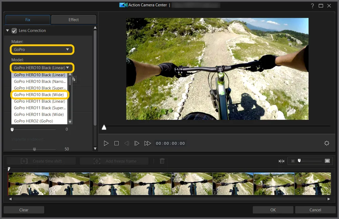The image size is (339, 219).
Task: Confirm with the OK button
Action: 273,210
